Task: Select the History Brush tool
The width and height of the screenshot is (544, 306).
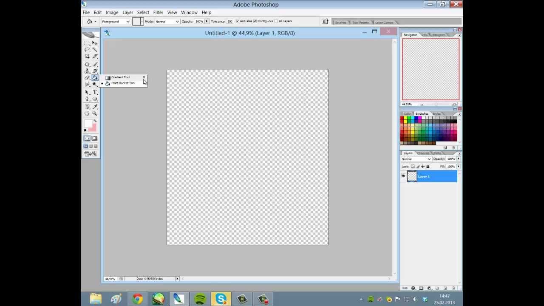Action: click(x=95, y=71)
